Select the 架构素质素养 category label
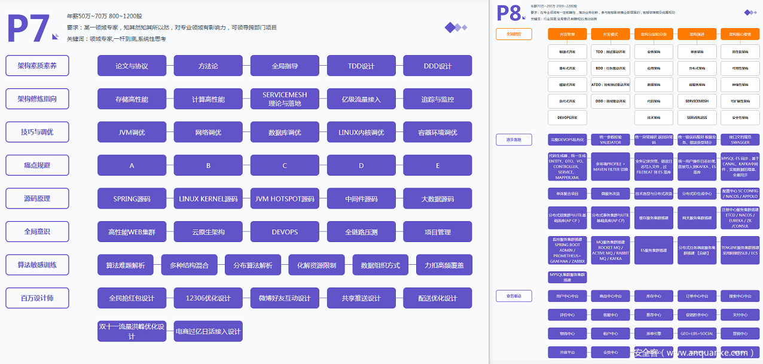763x364 pixels. [37, 66]
